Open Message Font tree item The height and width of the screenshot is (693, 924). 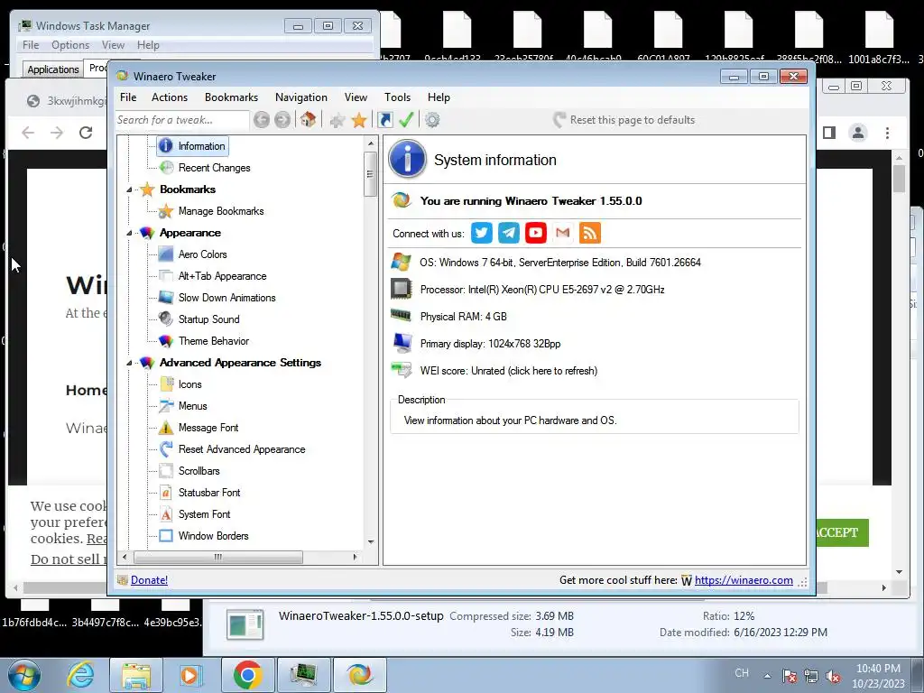pyautogui.click(x=208, y=428)
